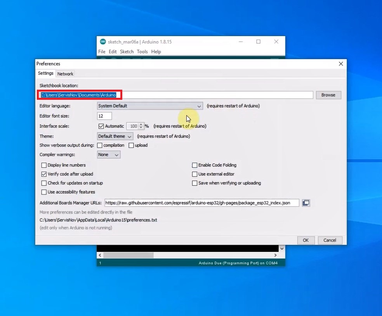Click the Editor font size field

point(104,116)
